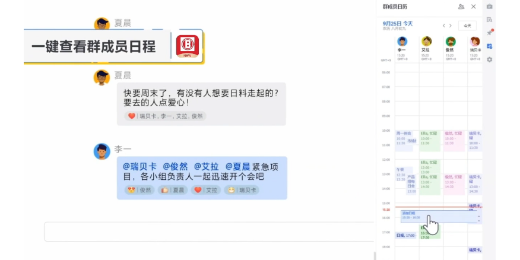This screenshot has height=260, width=520.
Task: Open the settings gear in right sidebar
Action: point(489,59)
